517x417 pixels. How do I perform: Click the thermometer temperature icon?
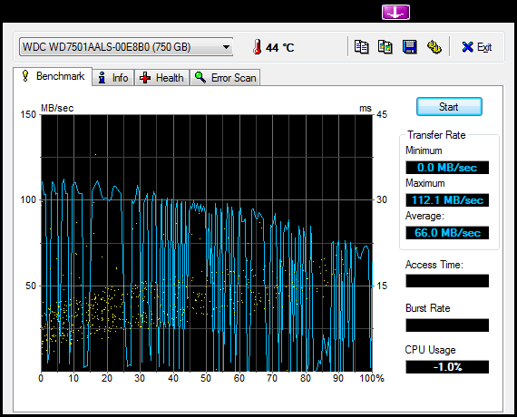point(258,47)
